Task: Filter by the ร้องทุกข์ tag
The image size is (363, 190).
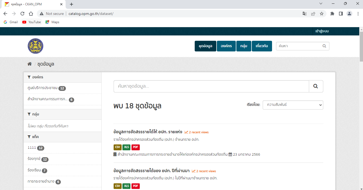Action: pos(34,159)
